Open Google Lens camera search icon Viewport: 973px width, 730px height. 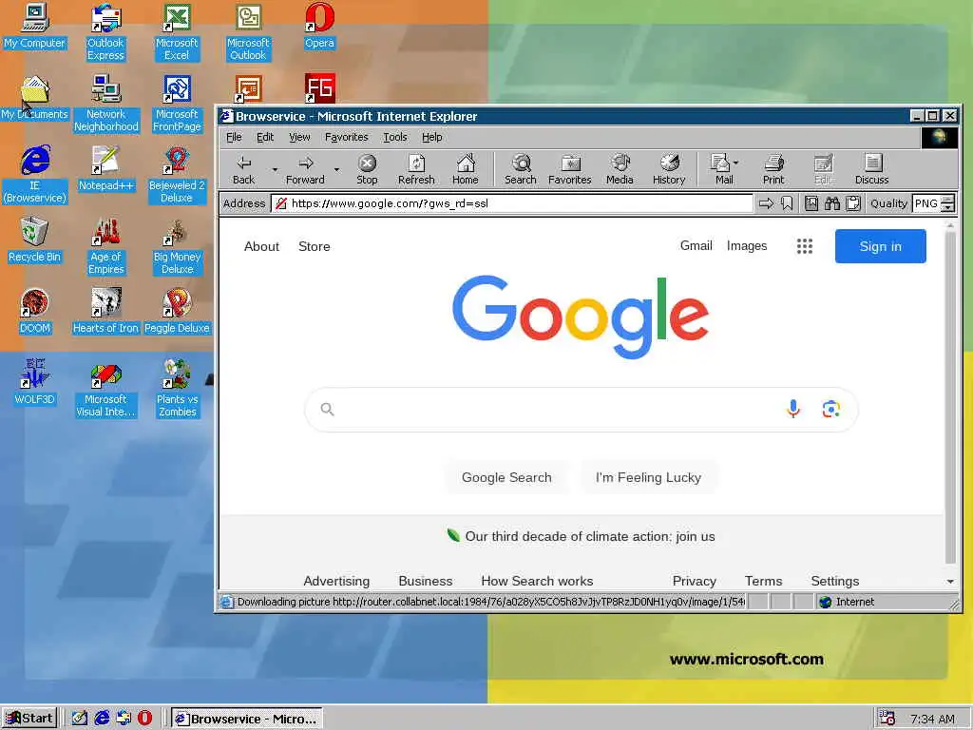830,409
